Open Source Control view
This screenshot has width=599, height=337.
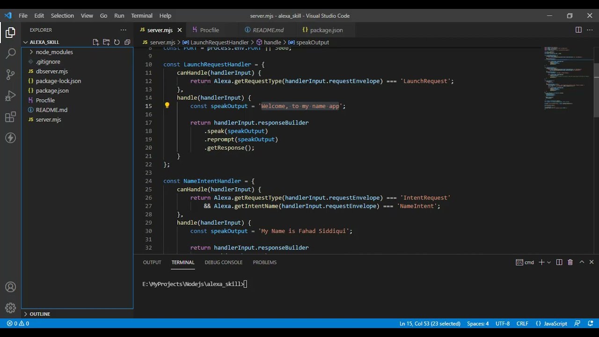click(x=10, y=74)
